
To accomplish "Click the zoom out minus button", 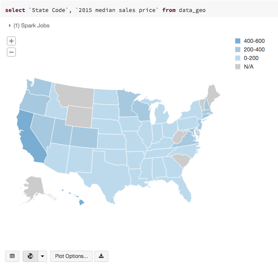I will (x=12, y=52).
